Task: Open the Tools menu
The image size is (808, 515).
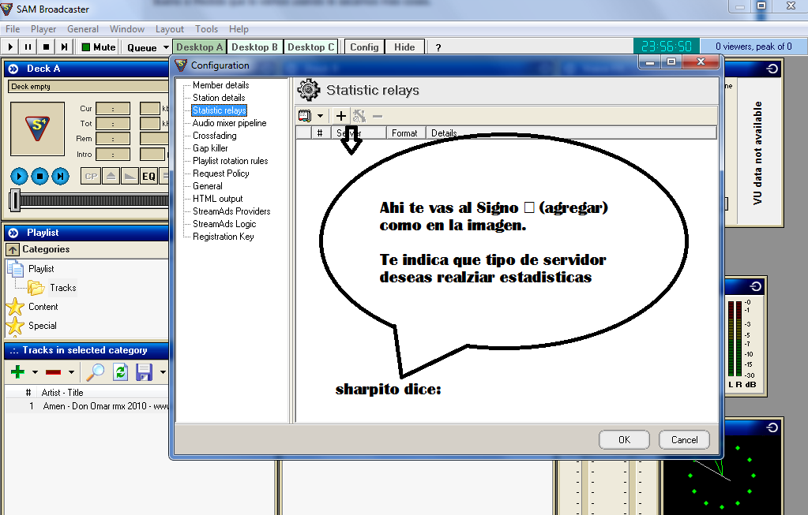Action: point(206,29)
